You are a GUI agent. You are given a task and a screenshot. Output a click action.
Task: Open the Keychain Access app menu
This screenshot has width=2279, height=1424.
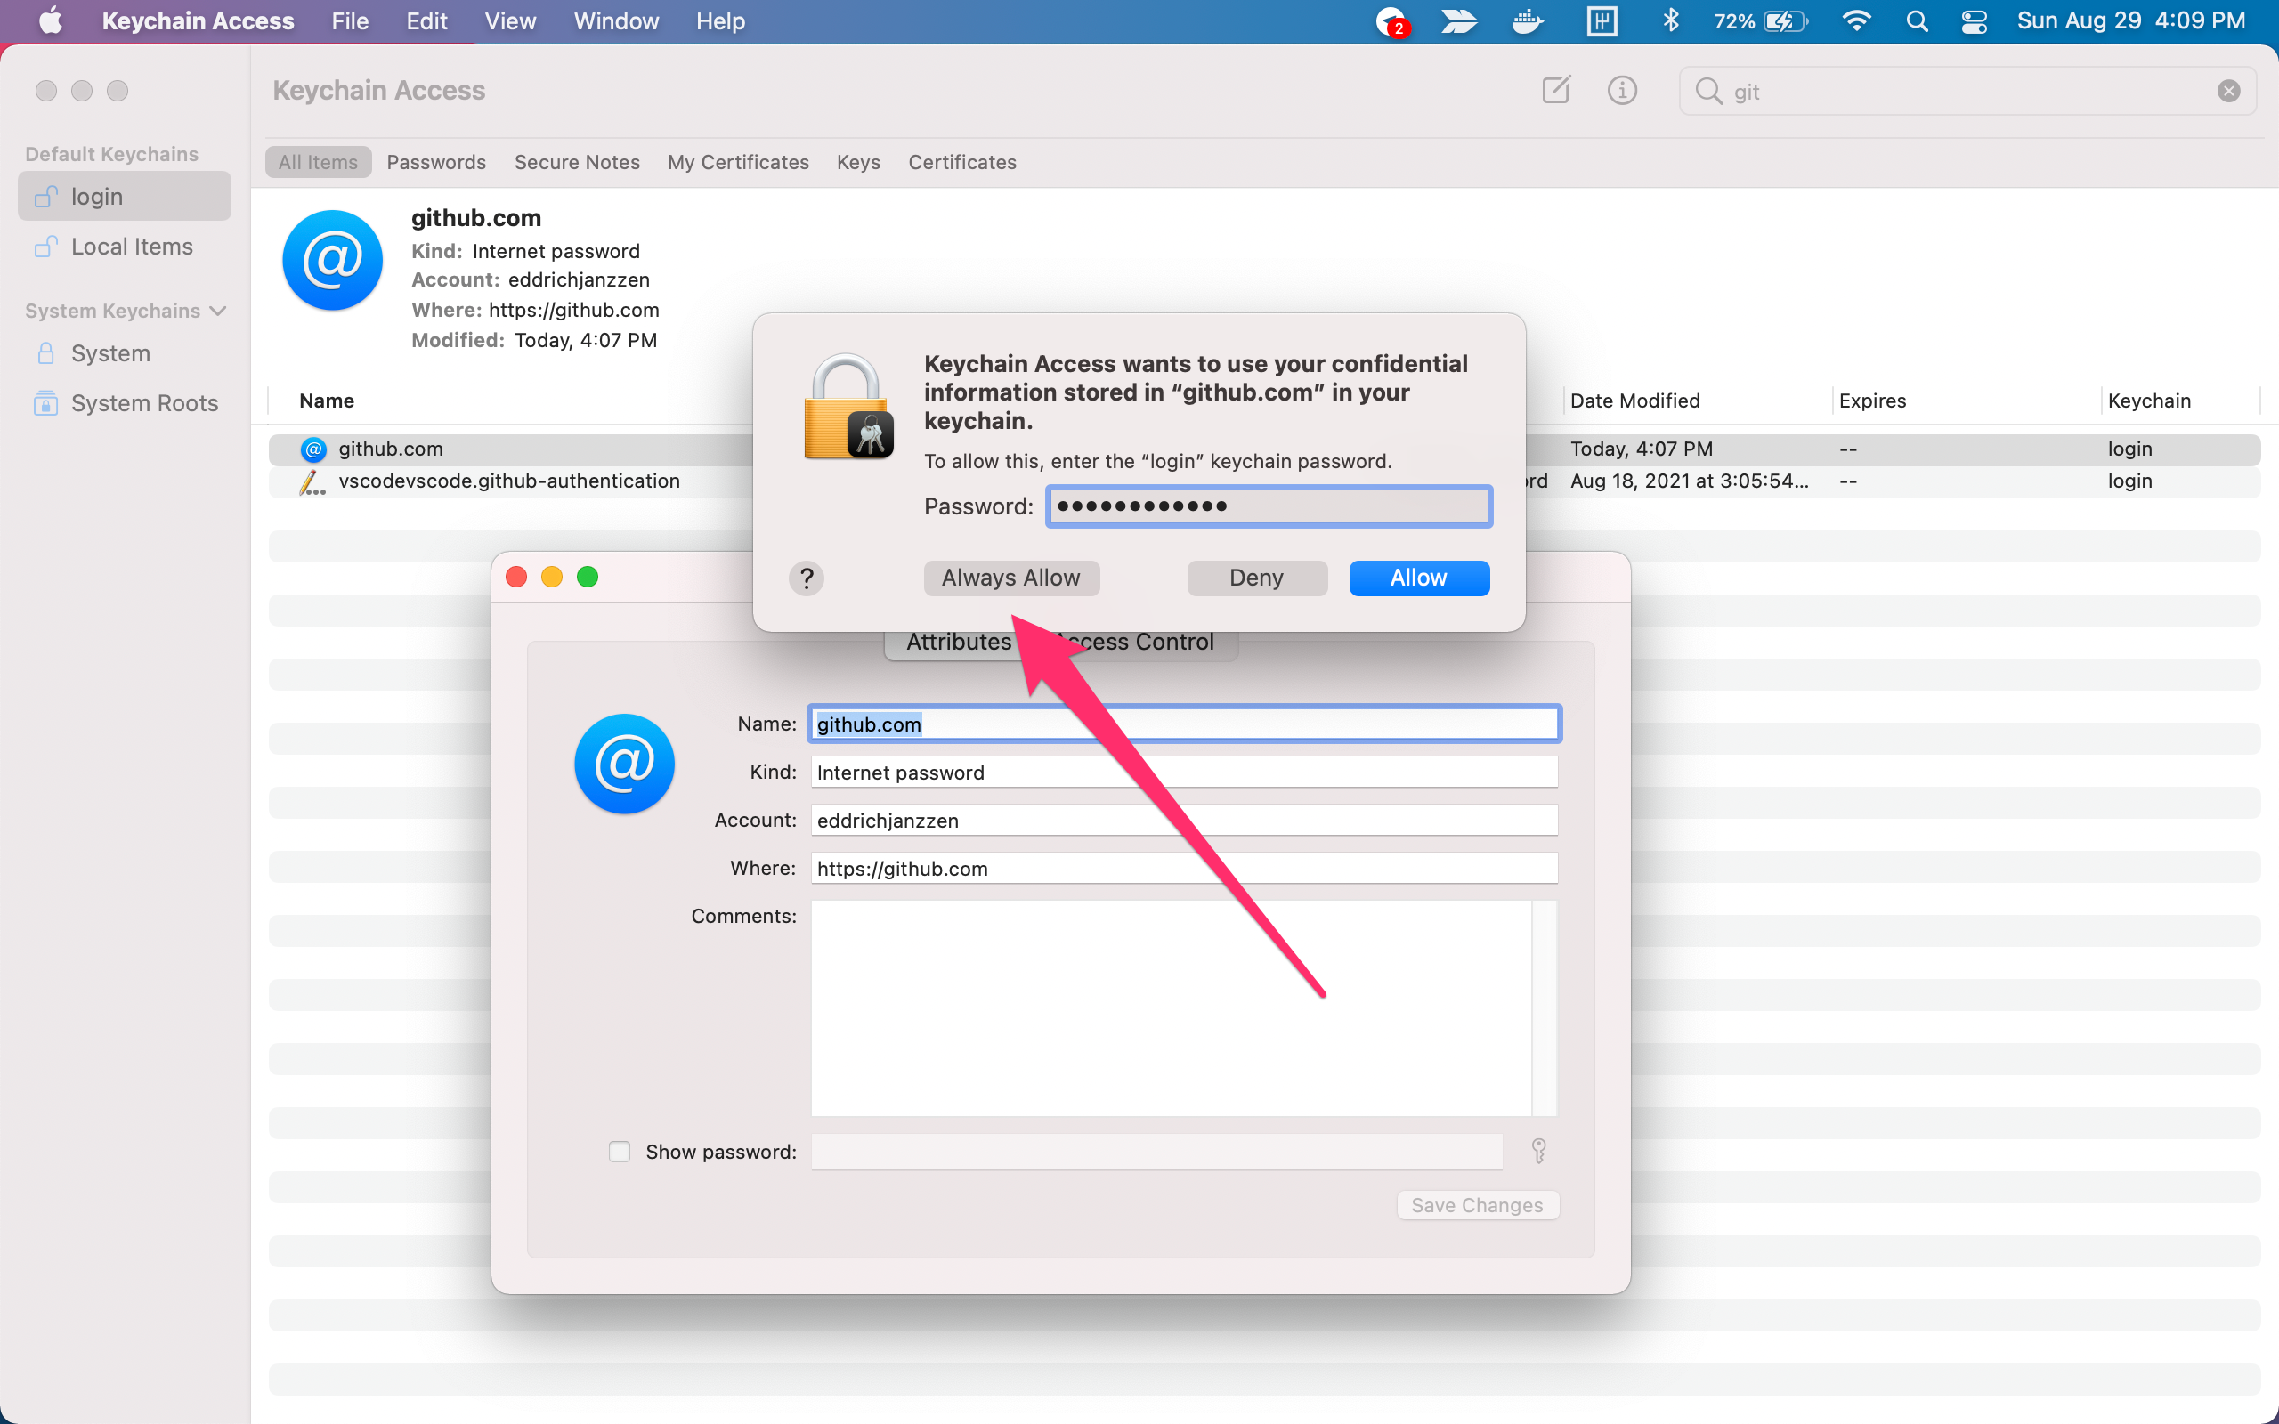tap(198, 20)
